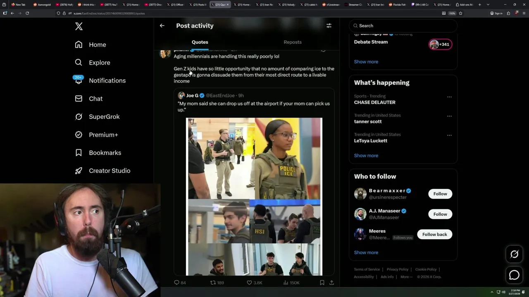Viewport: 529px width, 297px height.
Task: Open the Cookie Policy link
Action: (426, 269)
